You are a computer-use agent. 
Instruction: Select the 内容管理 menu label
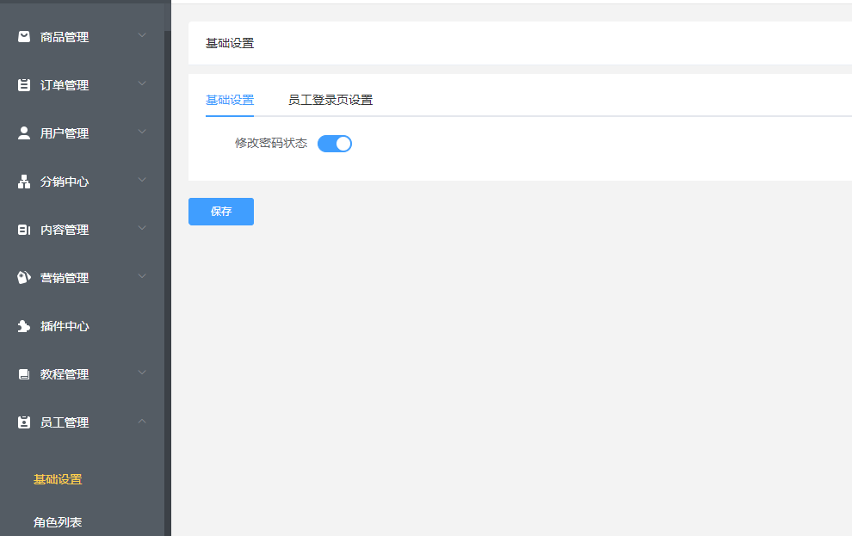click(65, 230)
